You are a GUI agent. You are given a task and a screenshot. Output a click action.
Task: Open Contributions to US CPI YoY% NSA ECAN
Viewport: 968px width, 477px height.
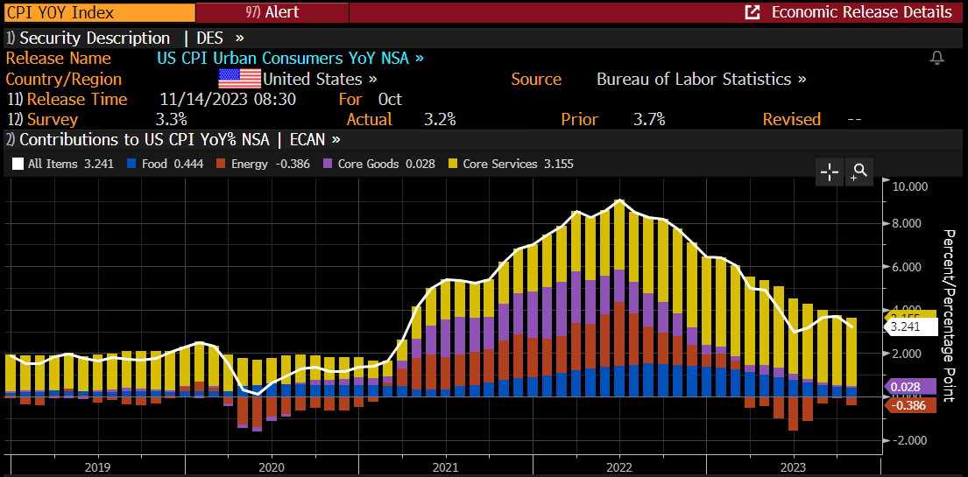click(173, 139)
